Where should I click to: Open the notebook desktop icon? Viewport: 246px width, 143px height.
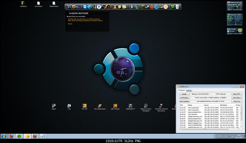click(23, 4)
